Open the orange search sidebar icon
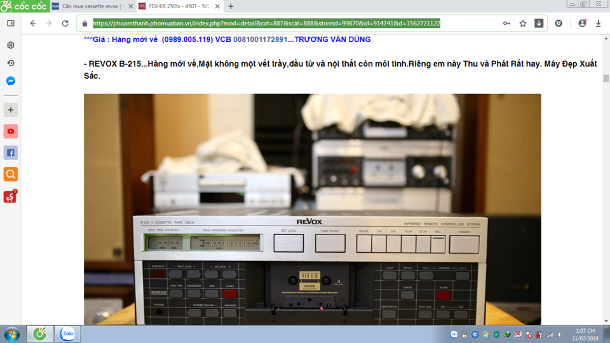This screenshot has width=610, height=343. click(11, 174)
